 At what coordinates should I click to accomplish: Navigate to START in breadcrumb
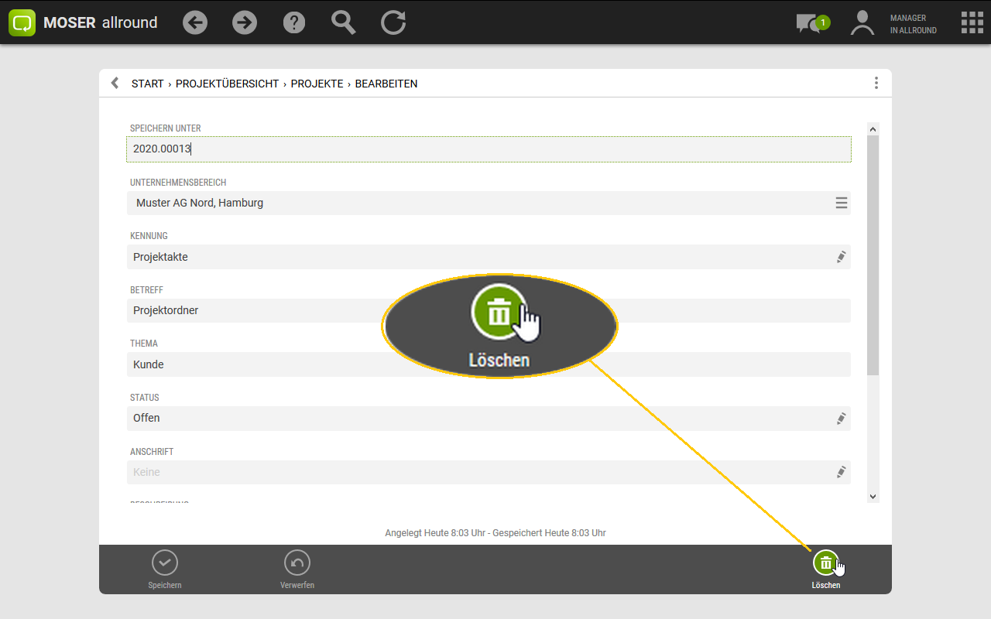coord(147,84)
